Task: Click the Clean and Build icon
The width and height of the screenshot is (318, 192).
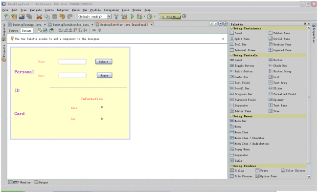Action: [124, 17]
